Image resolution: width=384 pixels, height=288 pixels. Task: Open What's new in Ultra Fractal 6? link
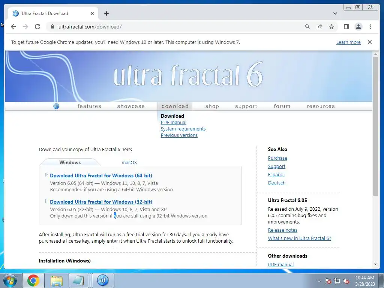[299, 238]
